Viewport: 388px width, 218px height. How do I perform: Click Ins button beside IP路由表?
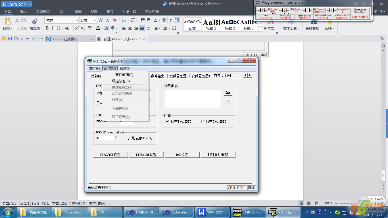(x=228, y=93)
